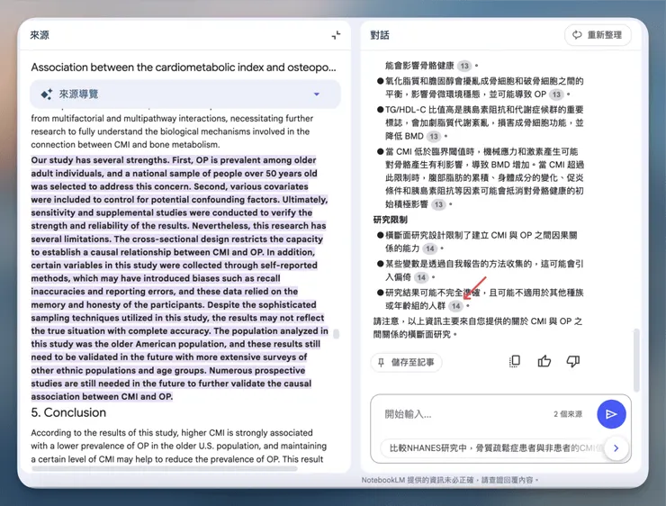Click paragraph starting 'According to the results'

(179, 446)
